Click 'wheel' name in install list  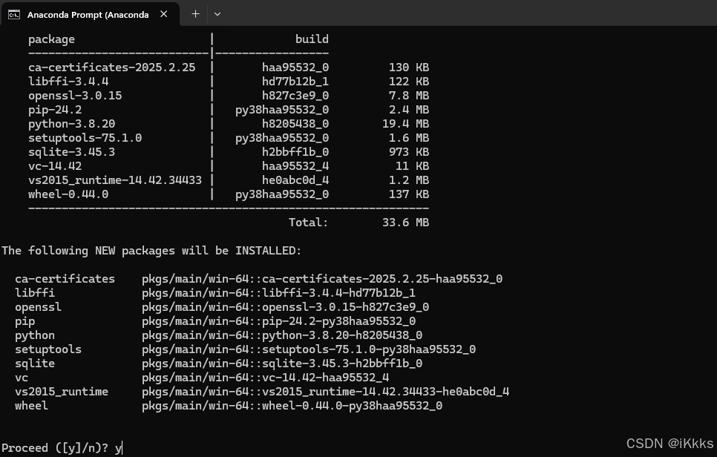[x=32, y=406]
